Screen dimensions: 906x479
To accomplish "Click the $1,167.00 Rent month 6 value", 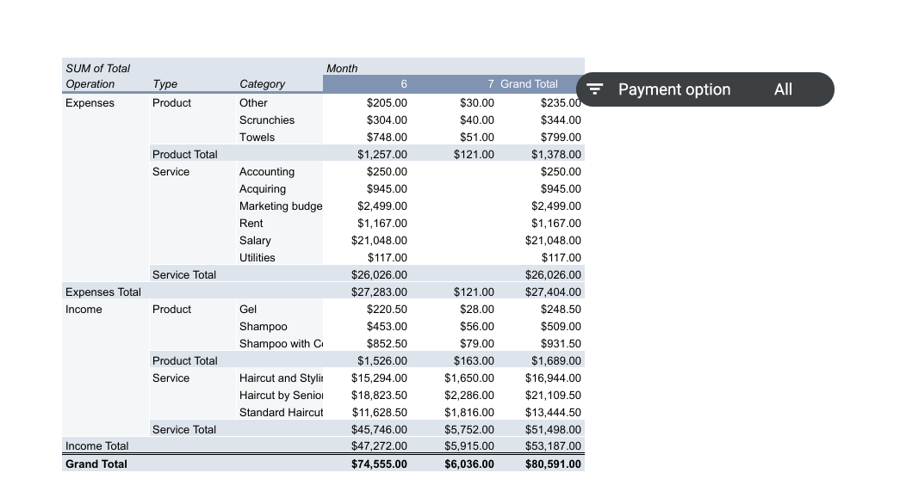I will point(382,224).
